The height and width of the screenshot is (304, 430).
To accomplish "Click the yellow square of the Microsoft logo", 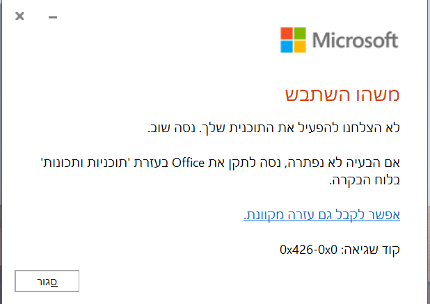I will click(300, 47).
